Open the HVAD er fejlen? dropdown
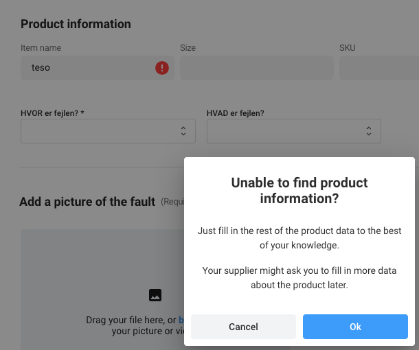This screenshot has width=419, height=350. (294, 131)
